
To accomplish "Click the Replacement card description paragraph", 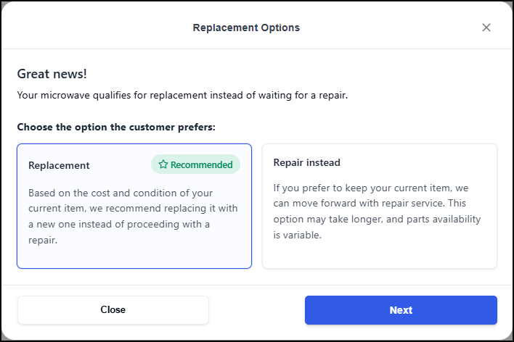I will point(133,216).
